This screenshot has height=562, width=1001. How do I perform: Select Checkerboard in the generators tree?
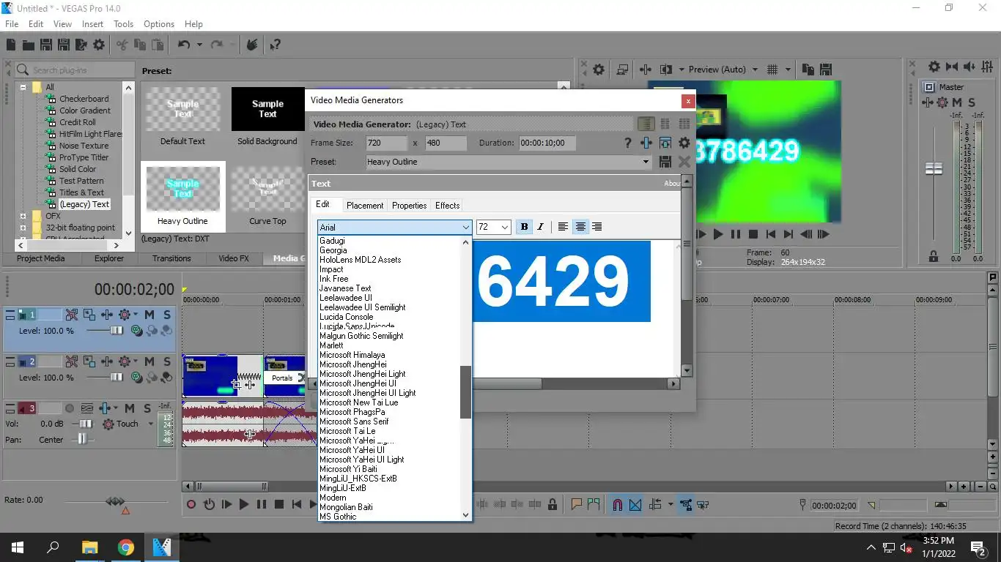(84, 99)
